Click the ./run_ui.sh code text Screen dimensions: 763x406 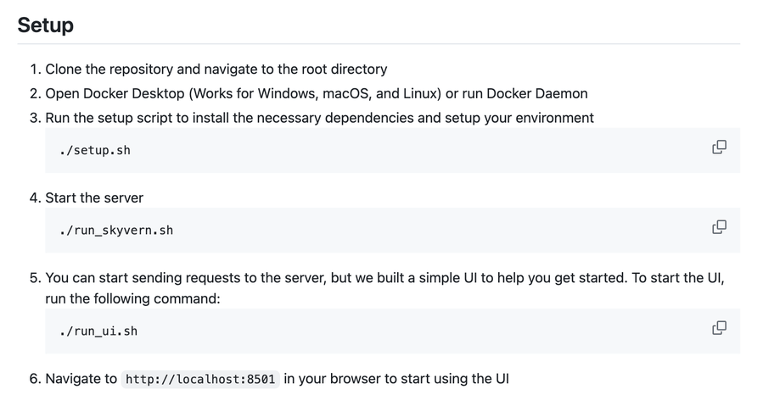pyautogui.click(x=98, y=331)
